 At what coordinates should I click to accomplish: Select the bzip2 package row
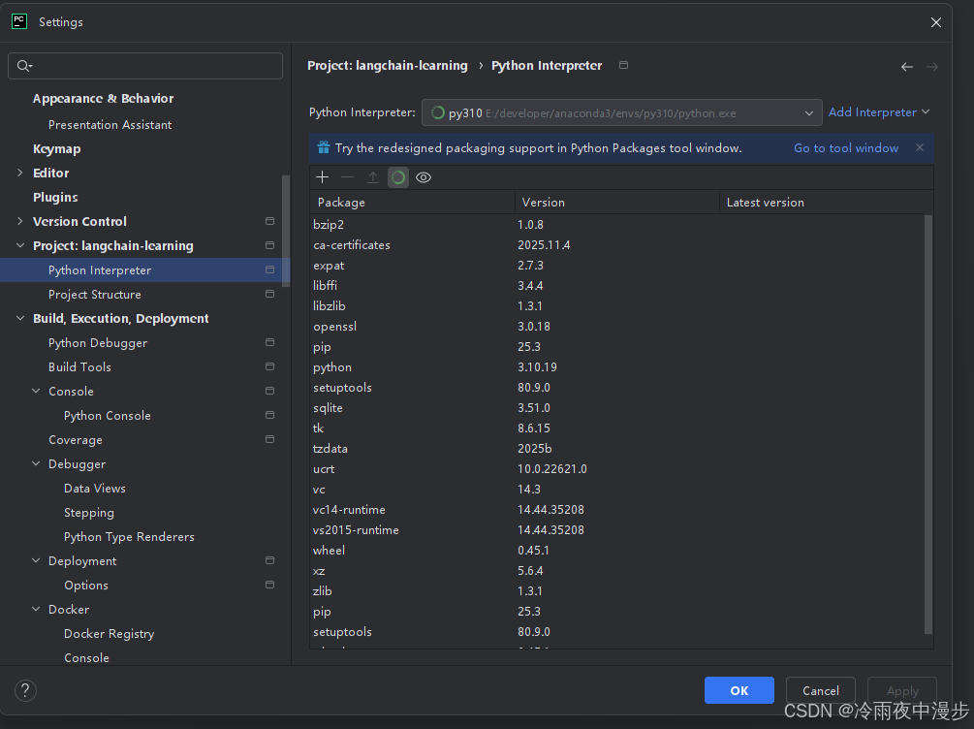pos(617,224)
